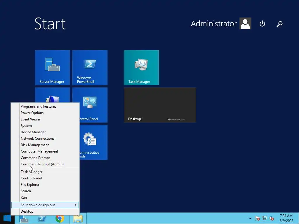The width and height of the screenshot is (299, 224).
Task: Open Google Chrome from the taskbar
Action: tap(60, 218)
